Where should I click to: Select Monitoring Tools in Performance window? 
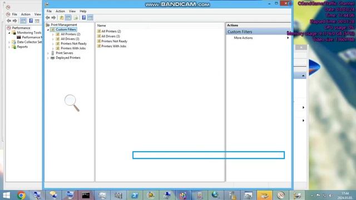[29, 33]
